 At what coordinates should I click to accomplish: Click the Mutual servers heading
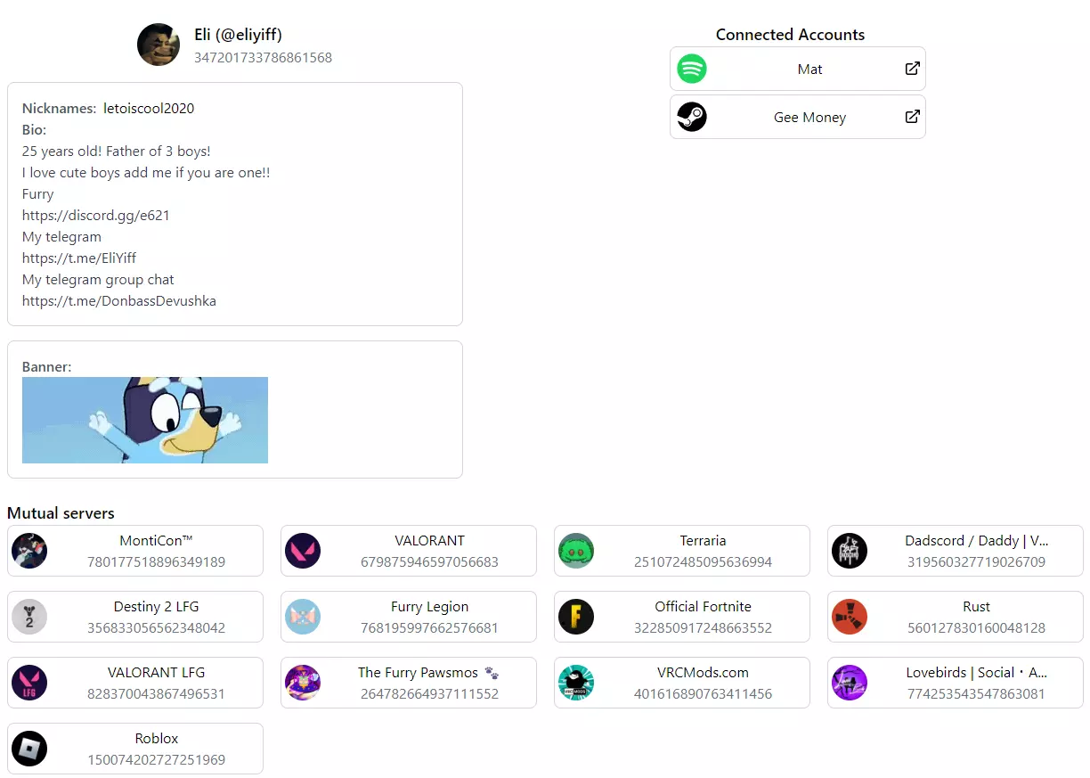pos(61,513)
